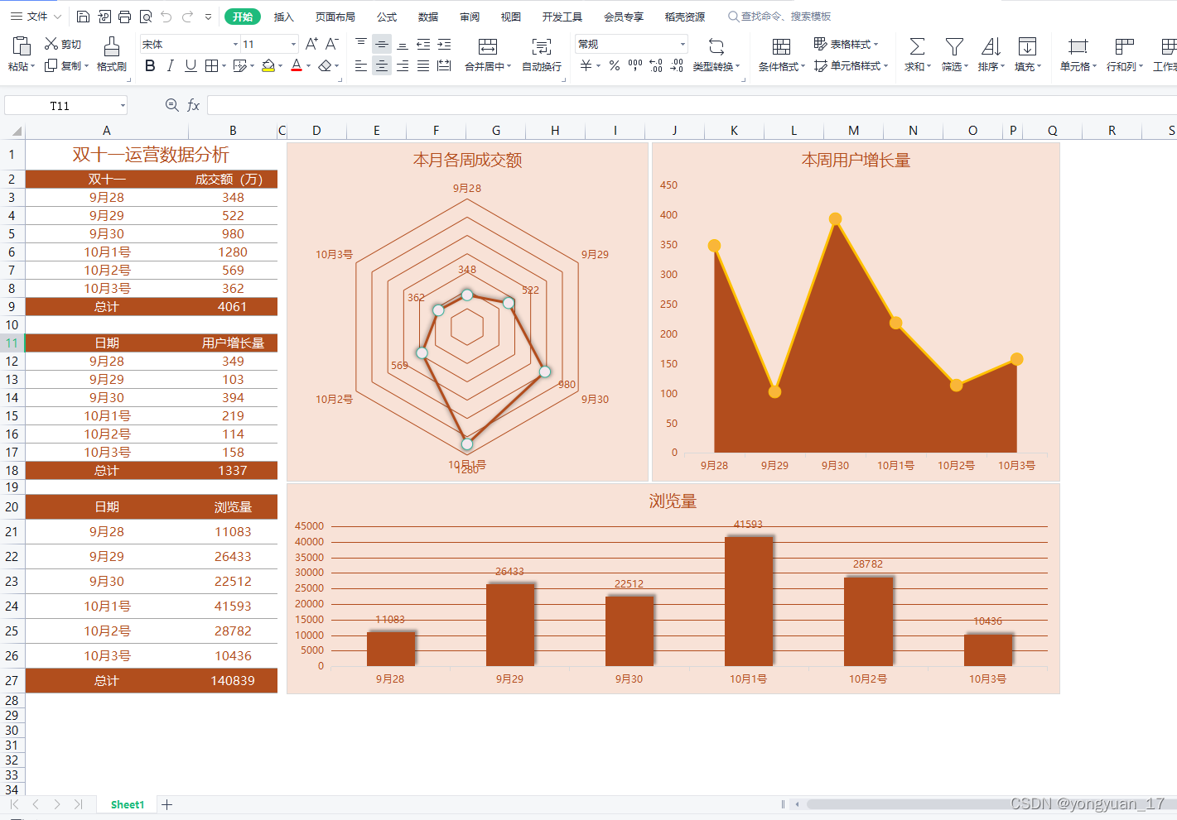Expand the borders dropdown arrow
This screenshot has height=820, width=1177.
[x=224, y=66]
